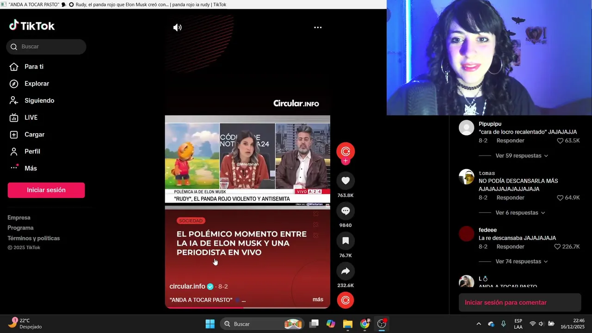Like the video with the heart icon

pos(345,180)
